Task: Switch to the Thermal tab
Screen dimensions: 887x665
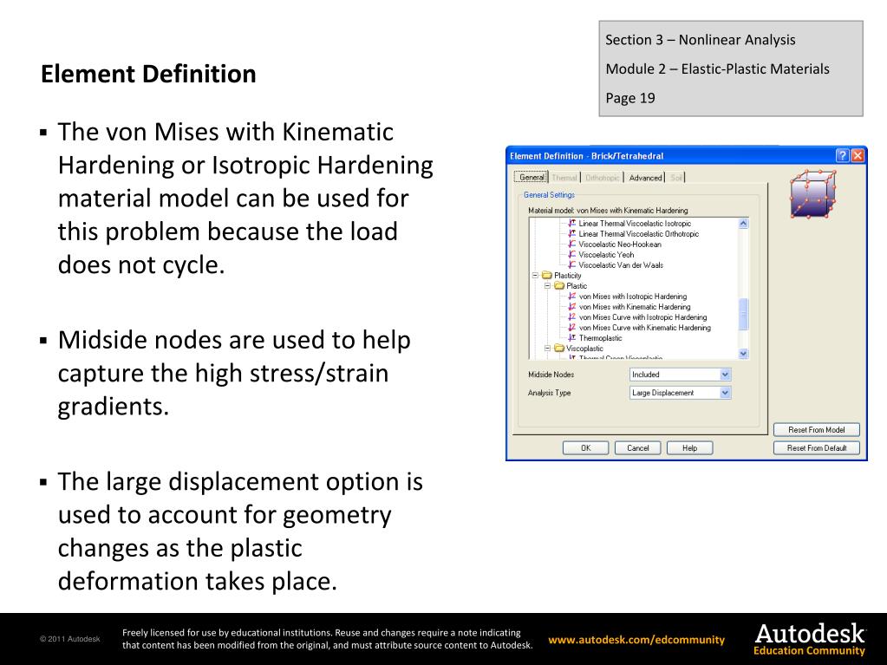Action: (x=564, y=178)
